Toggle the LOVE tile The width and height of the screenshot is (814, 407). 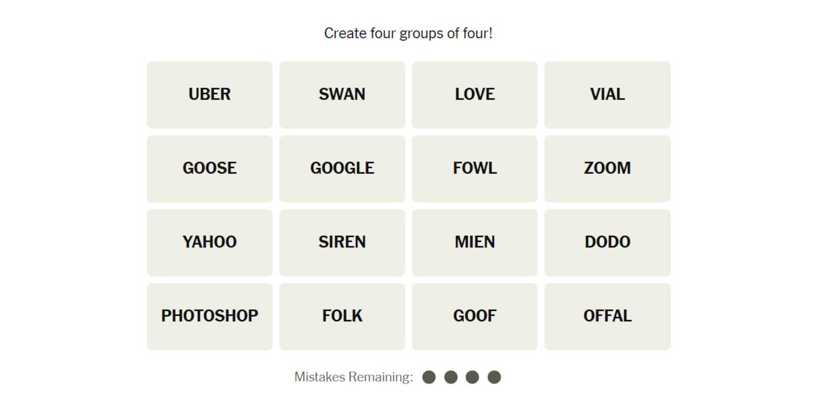pos(475,95)
